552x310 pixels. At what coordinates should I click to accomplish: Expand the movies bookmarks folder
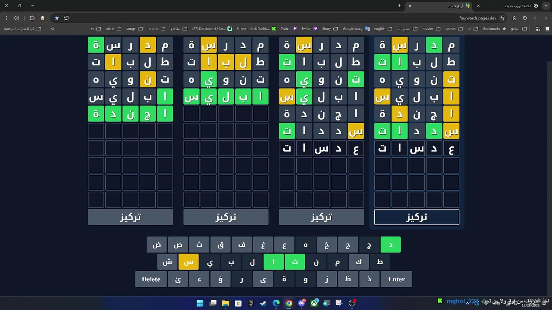431,29
